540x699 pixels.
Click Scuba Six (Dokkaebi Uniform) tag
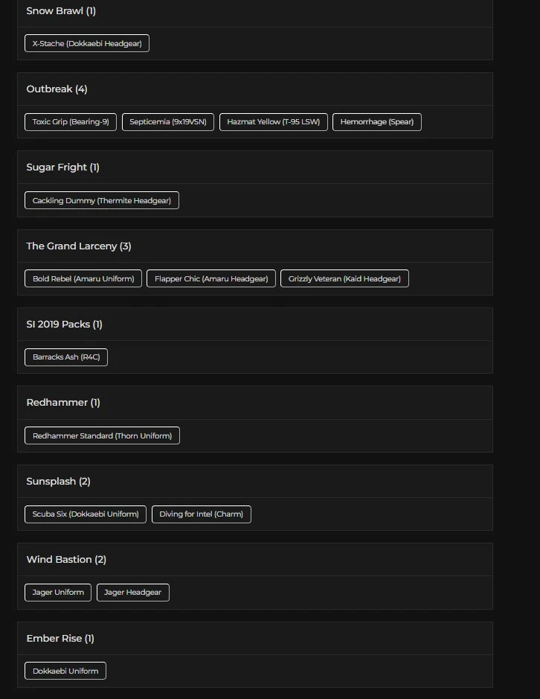(86, 514)
